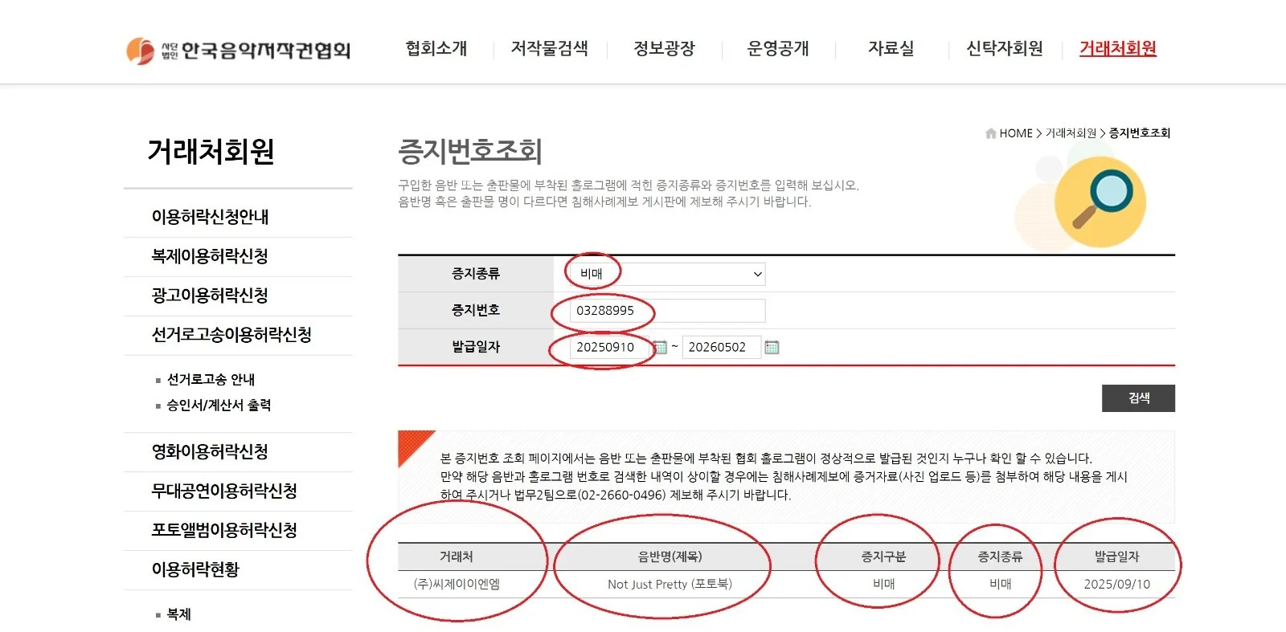The image size is (1286, 632).
Task: Open the 거래처회원 menu
Action: [1117, 48]
